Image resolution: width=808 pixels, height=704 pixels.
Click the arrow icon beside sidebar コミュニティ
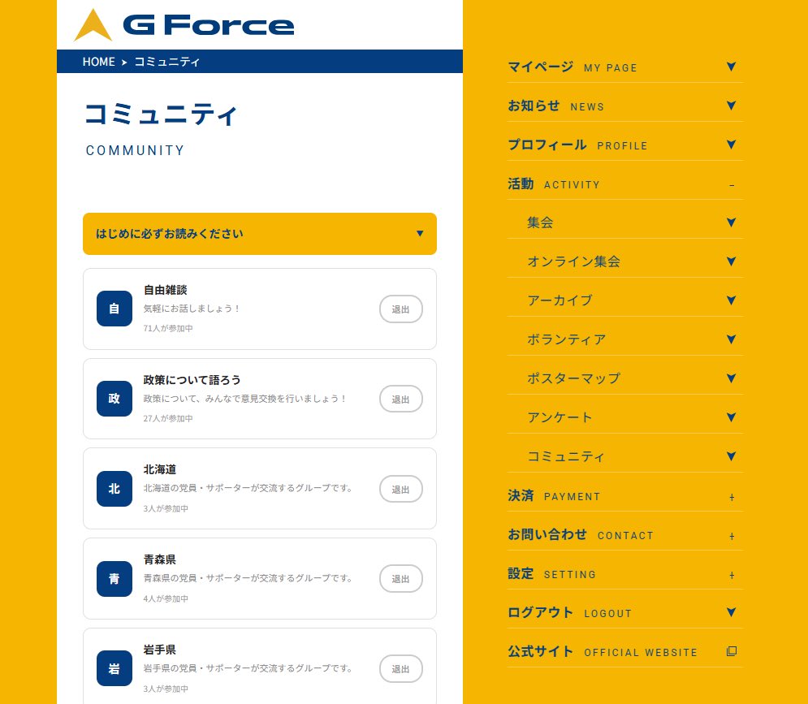[731, 456]
